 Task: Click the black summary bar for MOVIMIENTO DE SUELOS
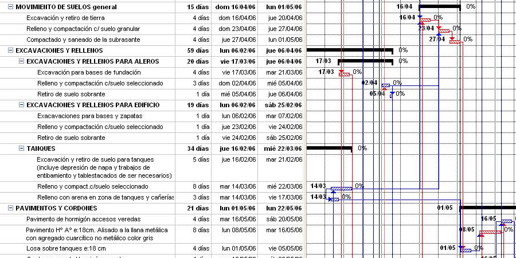point(440,6)
